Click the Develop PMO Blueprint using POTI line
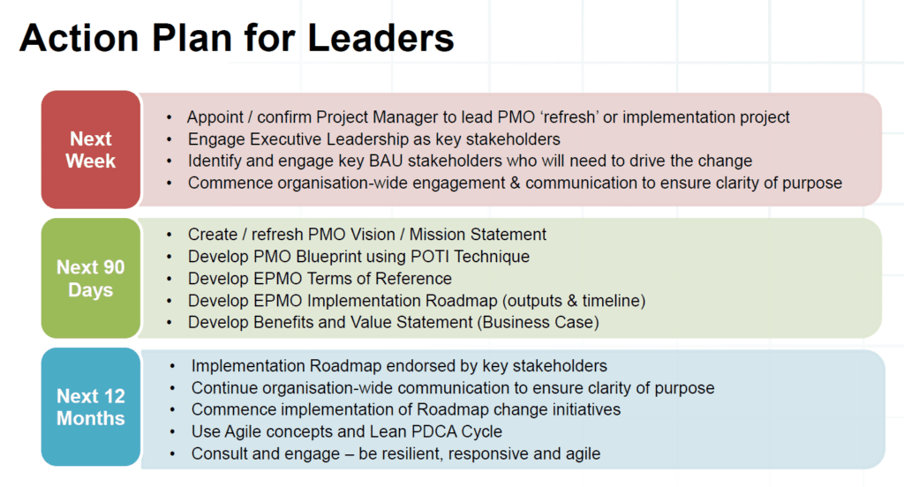This screenshot has height=487, width=904. pos(358,257)
